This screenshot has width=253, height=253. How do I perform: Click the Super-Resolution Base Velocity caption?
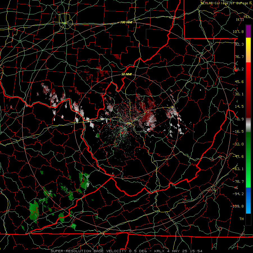coord(126,251)
